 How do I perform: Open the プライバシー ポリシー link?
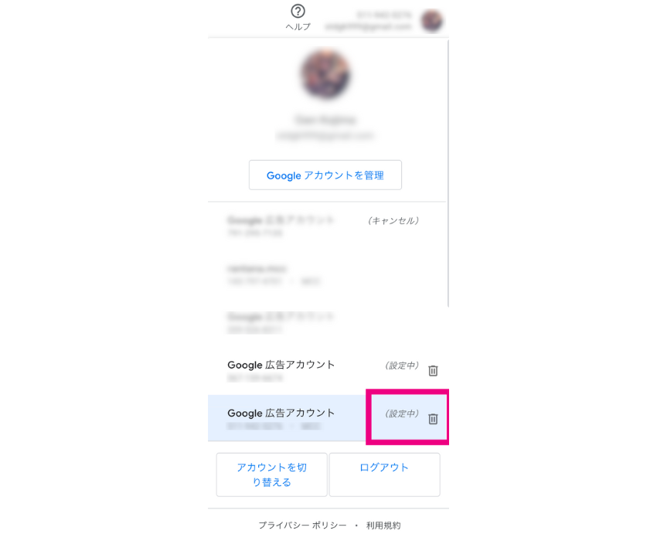(302, 525)
